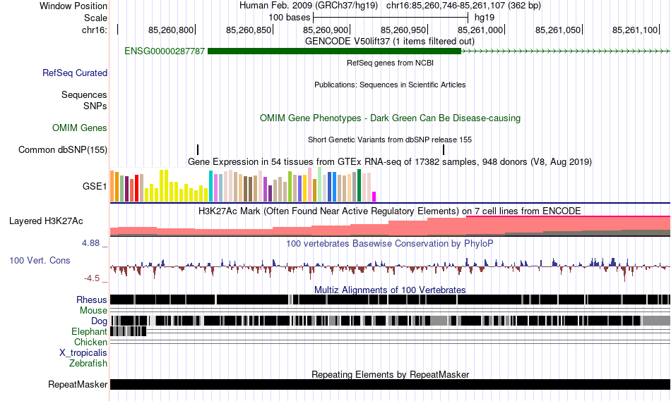The image size is (671, 401).
Task: Open the Layered H3K27Ac track label
Action: pyautogui.click(x=46, y=221)
